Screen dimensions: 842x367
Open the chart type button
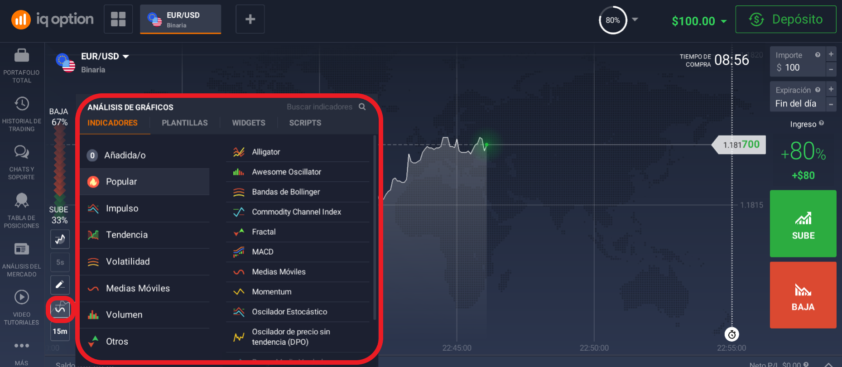tap(60, 239)
